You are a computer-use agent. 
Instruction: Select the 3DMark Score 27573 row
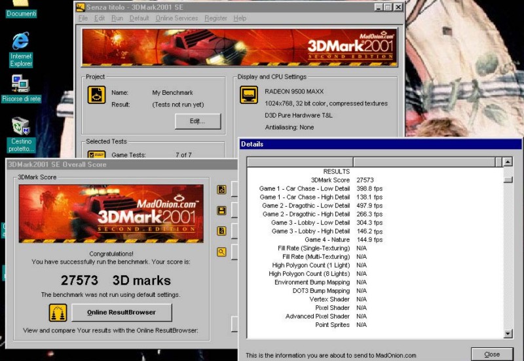coord(375,180)
